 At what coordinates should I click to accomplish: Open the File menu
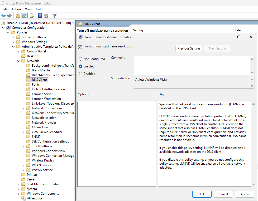(x=5, y=9)
